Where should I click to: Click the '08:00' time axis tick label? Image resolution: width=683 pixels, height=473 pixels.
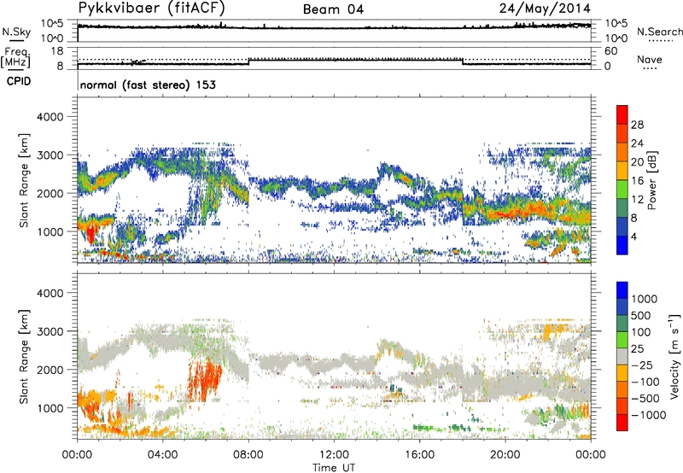coord(248,455)
